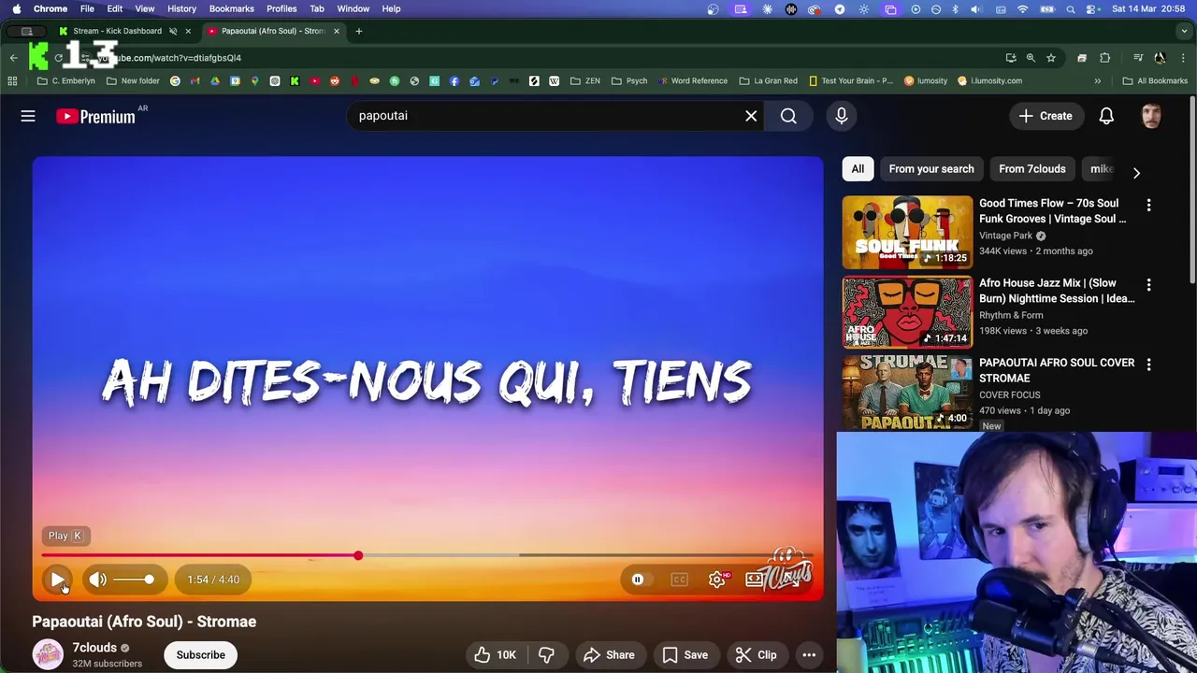Open Chrome extensions puzzle icon

pos(1104,58)
